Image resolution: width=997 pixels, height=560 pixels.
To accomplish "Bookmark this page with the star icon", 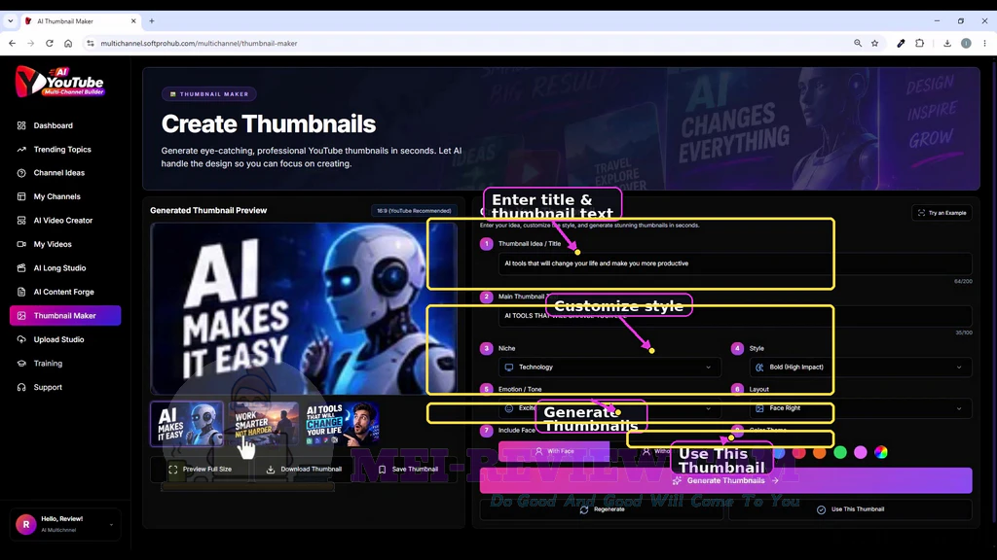I will tap(875, 43).
